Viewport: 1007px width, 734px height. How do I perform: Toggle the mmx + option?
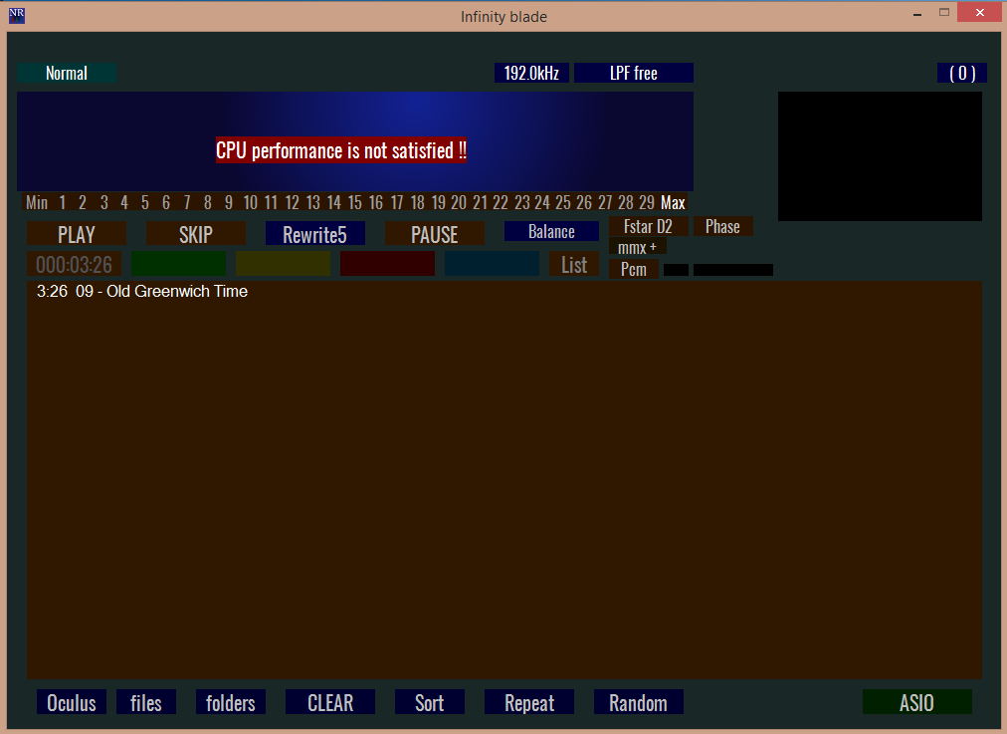pyautogui.click(x=637, y=247)
